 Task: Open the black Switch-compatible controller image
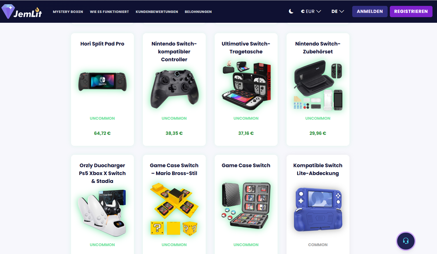[174, 89]
